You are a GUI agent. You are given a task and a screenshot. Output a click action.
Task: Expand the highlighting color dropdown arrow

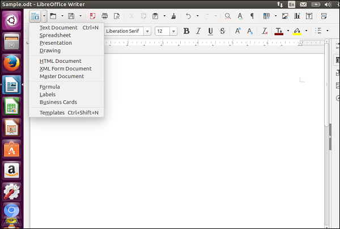(x=306, y=31)
